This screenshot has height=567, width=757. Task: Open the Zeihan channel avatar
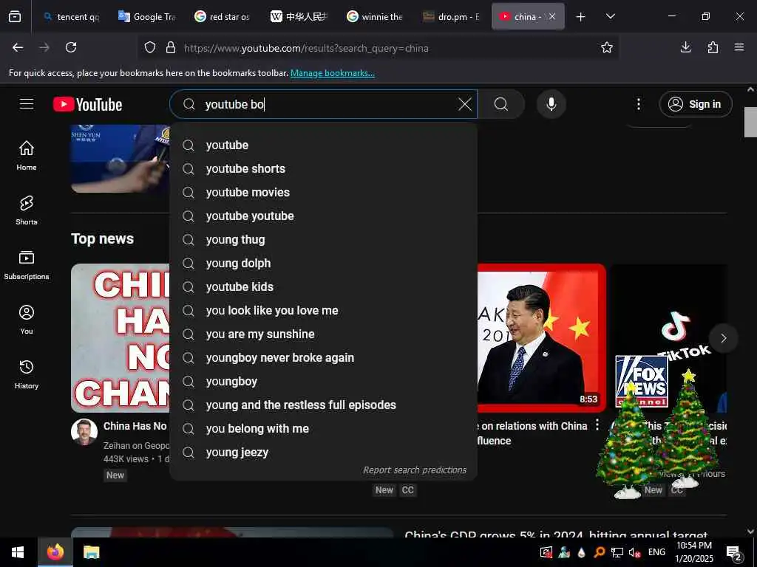(x=84, y=432)
